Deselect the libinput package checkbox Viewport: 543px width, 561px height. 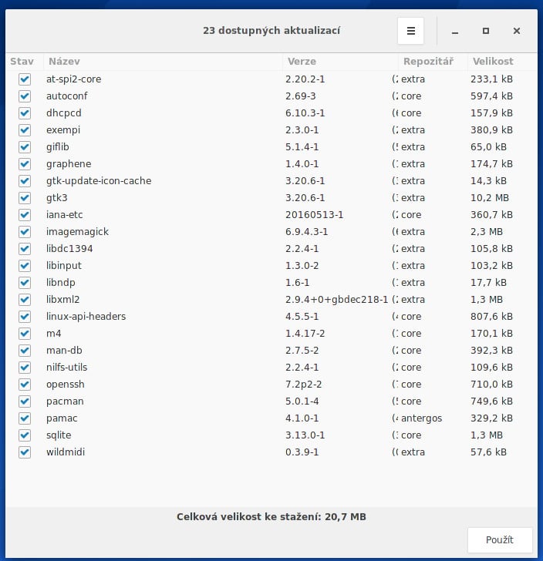click(x=25, y=265)
